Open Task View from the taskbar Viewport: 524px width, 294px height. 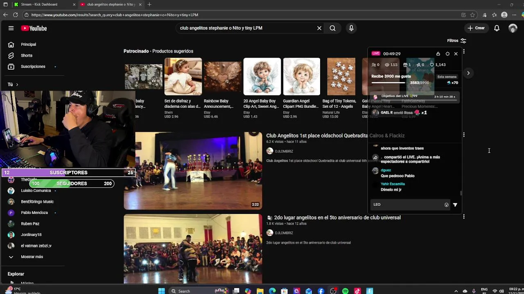click(236, 291)
